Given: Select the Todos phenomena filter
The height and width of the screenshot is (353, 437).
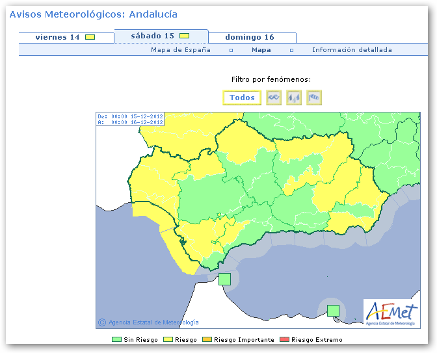Looking at the screenshot, I should point(242,98).
